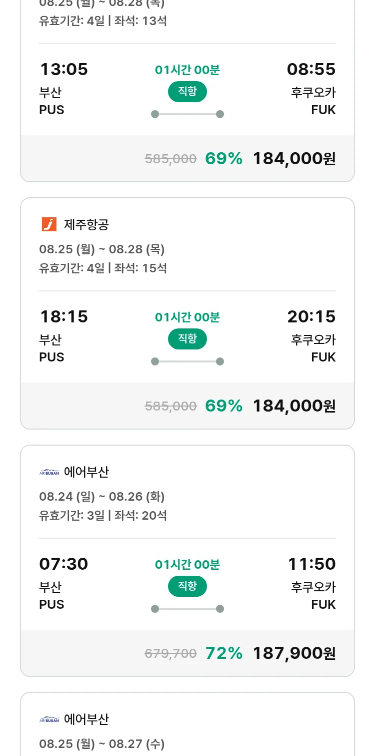Tap the 유효기간: 4일, 좌석: 15석 info line
The image size is (375, 756).
(x=103, y=268)
